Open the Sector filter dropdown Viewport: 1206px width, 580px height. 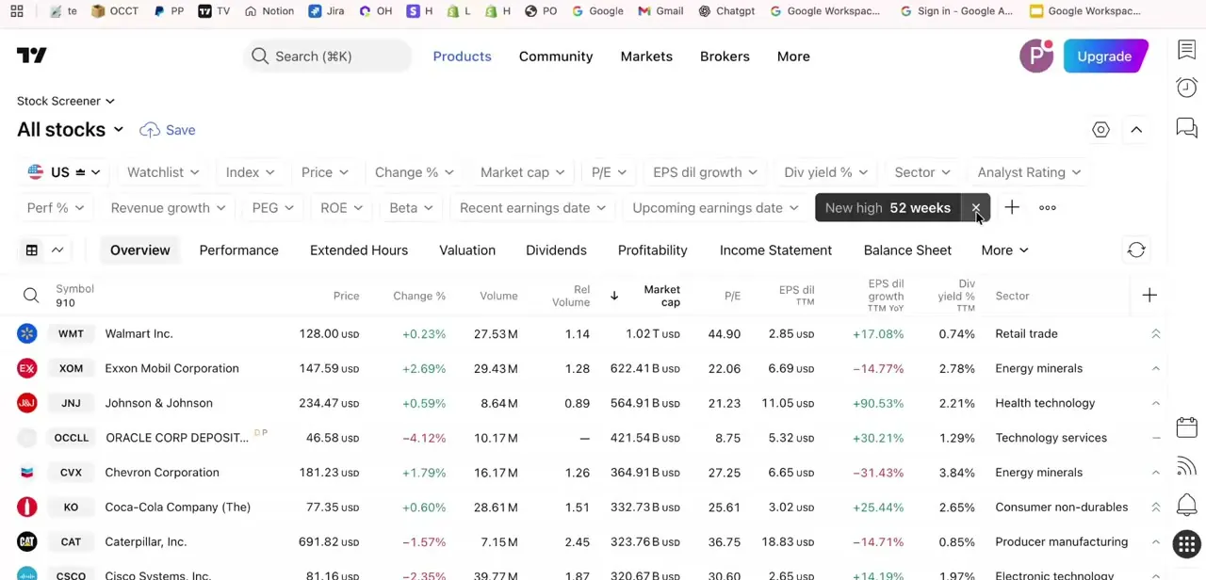point(922,172)
